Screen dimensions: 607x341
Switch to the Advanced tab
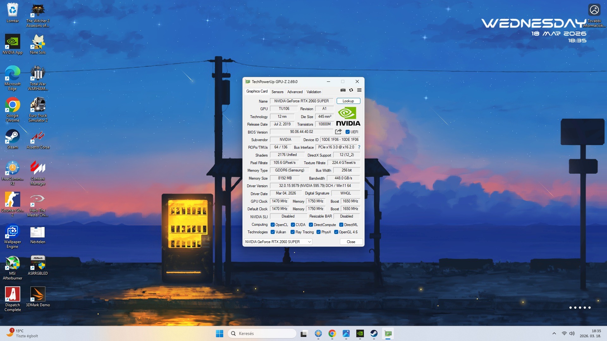(x=295, y=92)
